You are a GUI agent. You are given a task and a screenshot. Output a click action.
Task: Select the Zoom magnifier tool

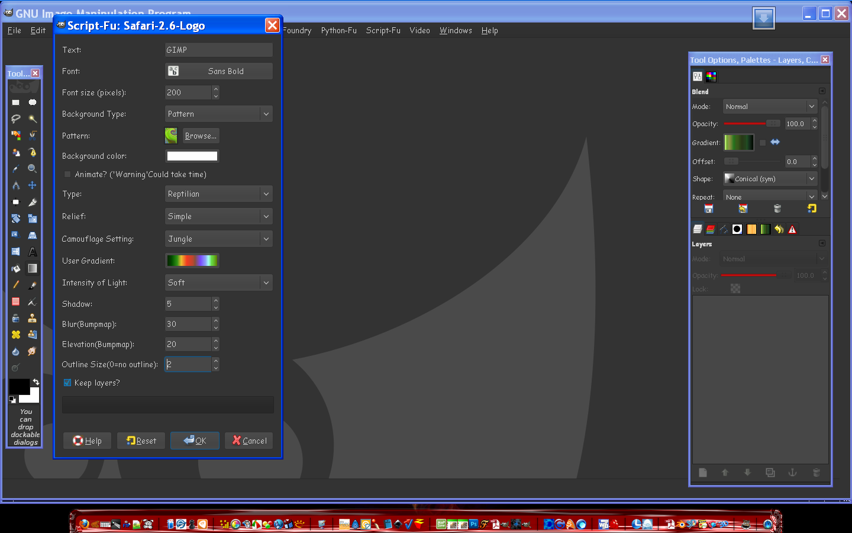click(x=33, y=169)
